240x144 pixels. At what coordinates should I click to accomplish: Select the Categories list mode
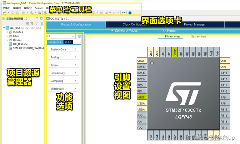pos(55,42)
